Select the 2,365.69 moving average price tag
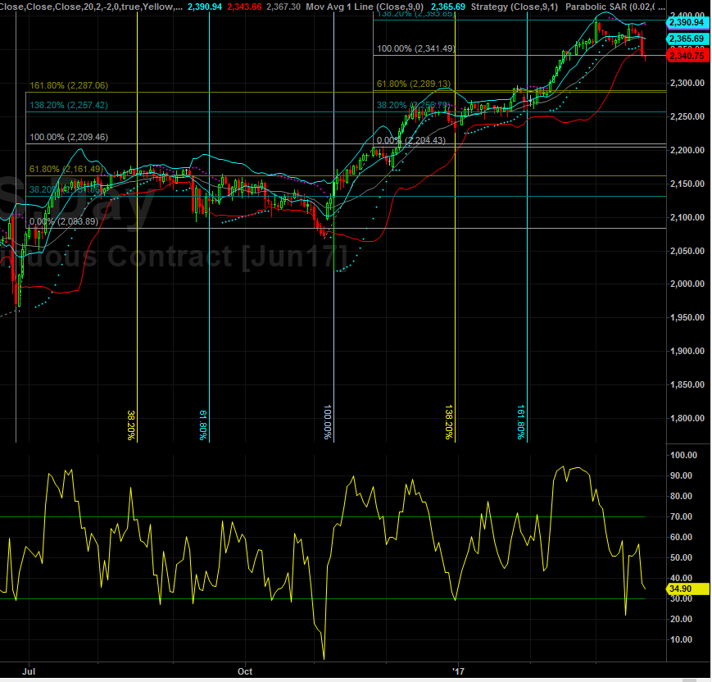Screen dimensions: 712x682 click(687, 39)
